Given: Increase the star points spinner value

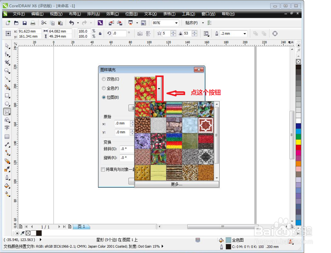Looking at the screenshot, I should (173, 32).
